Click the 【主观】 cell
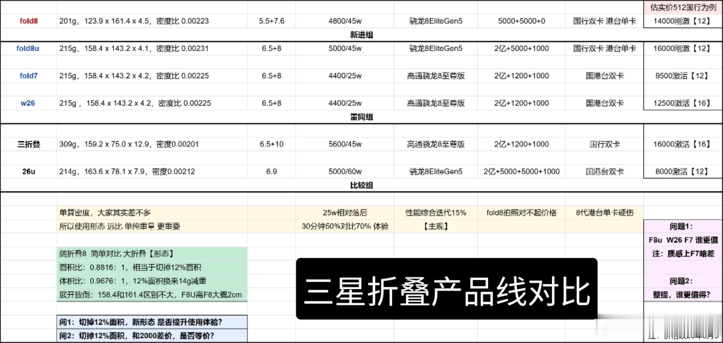This screenshot has height=343, width=723. click(x=436, y=226)
